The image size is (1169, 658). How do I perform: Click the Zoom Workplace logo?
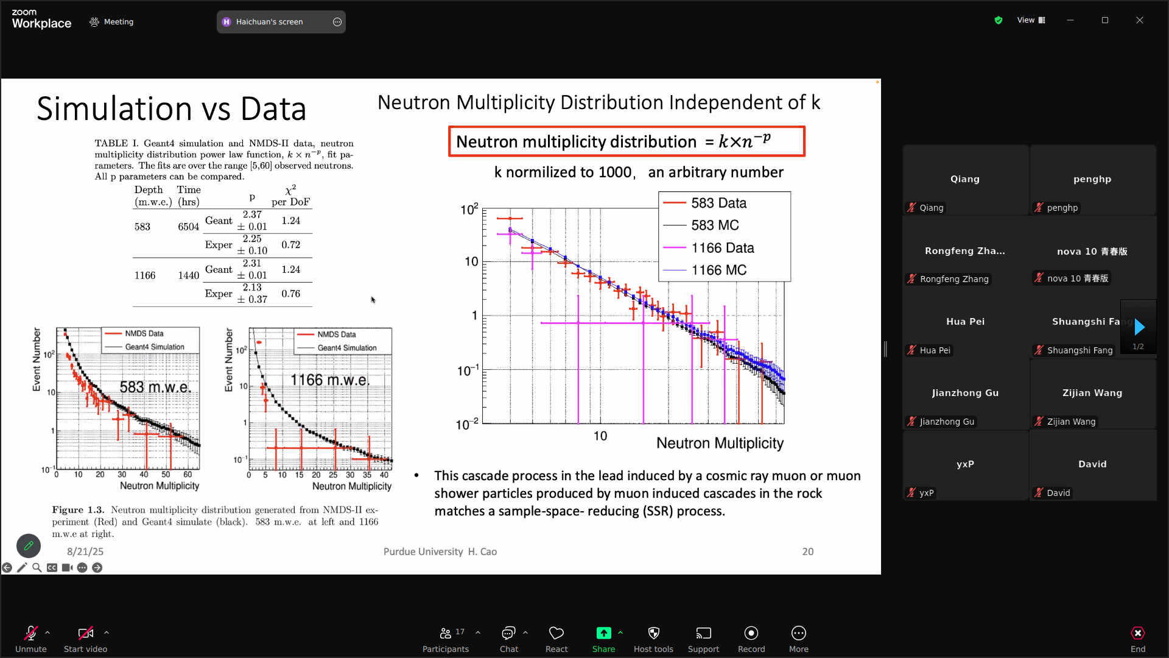[41, 19]
